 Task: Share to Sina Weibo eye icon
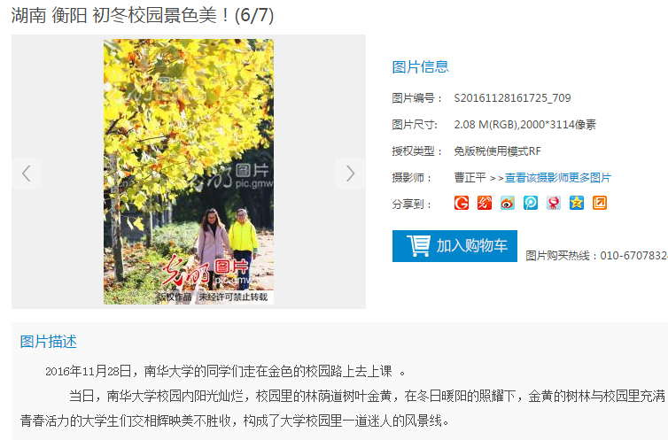tap(508, 203)
